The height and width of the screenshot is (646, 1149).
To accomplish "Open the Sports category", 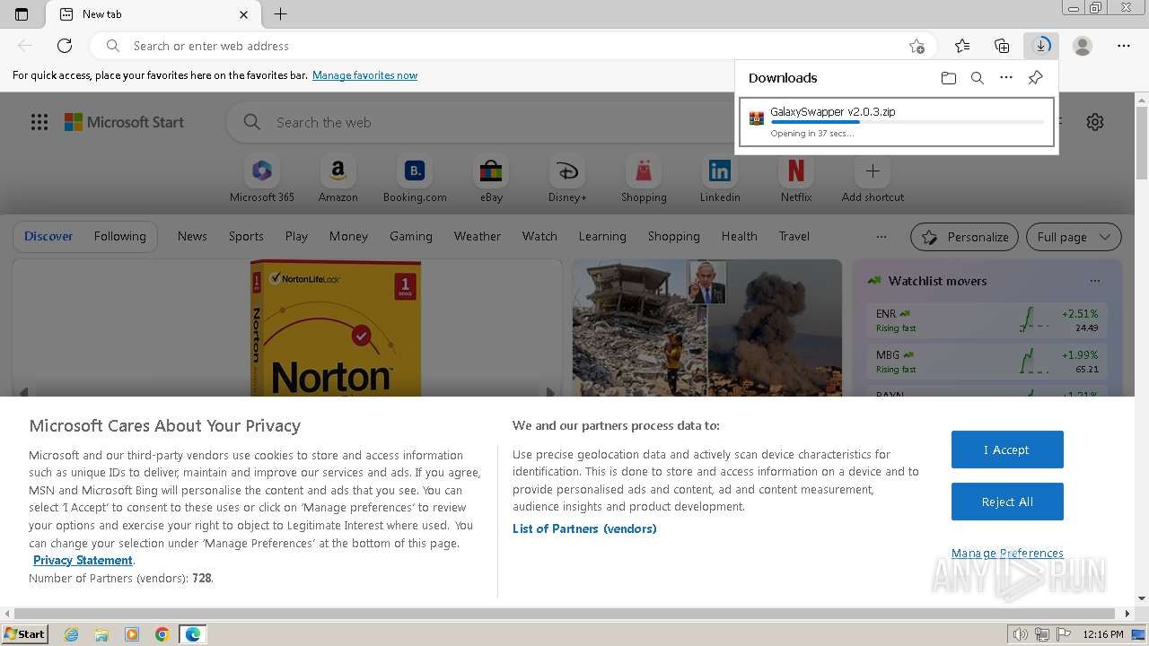I will point(246,236).
